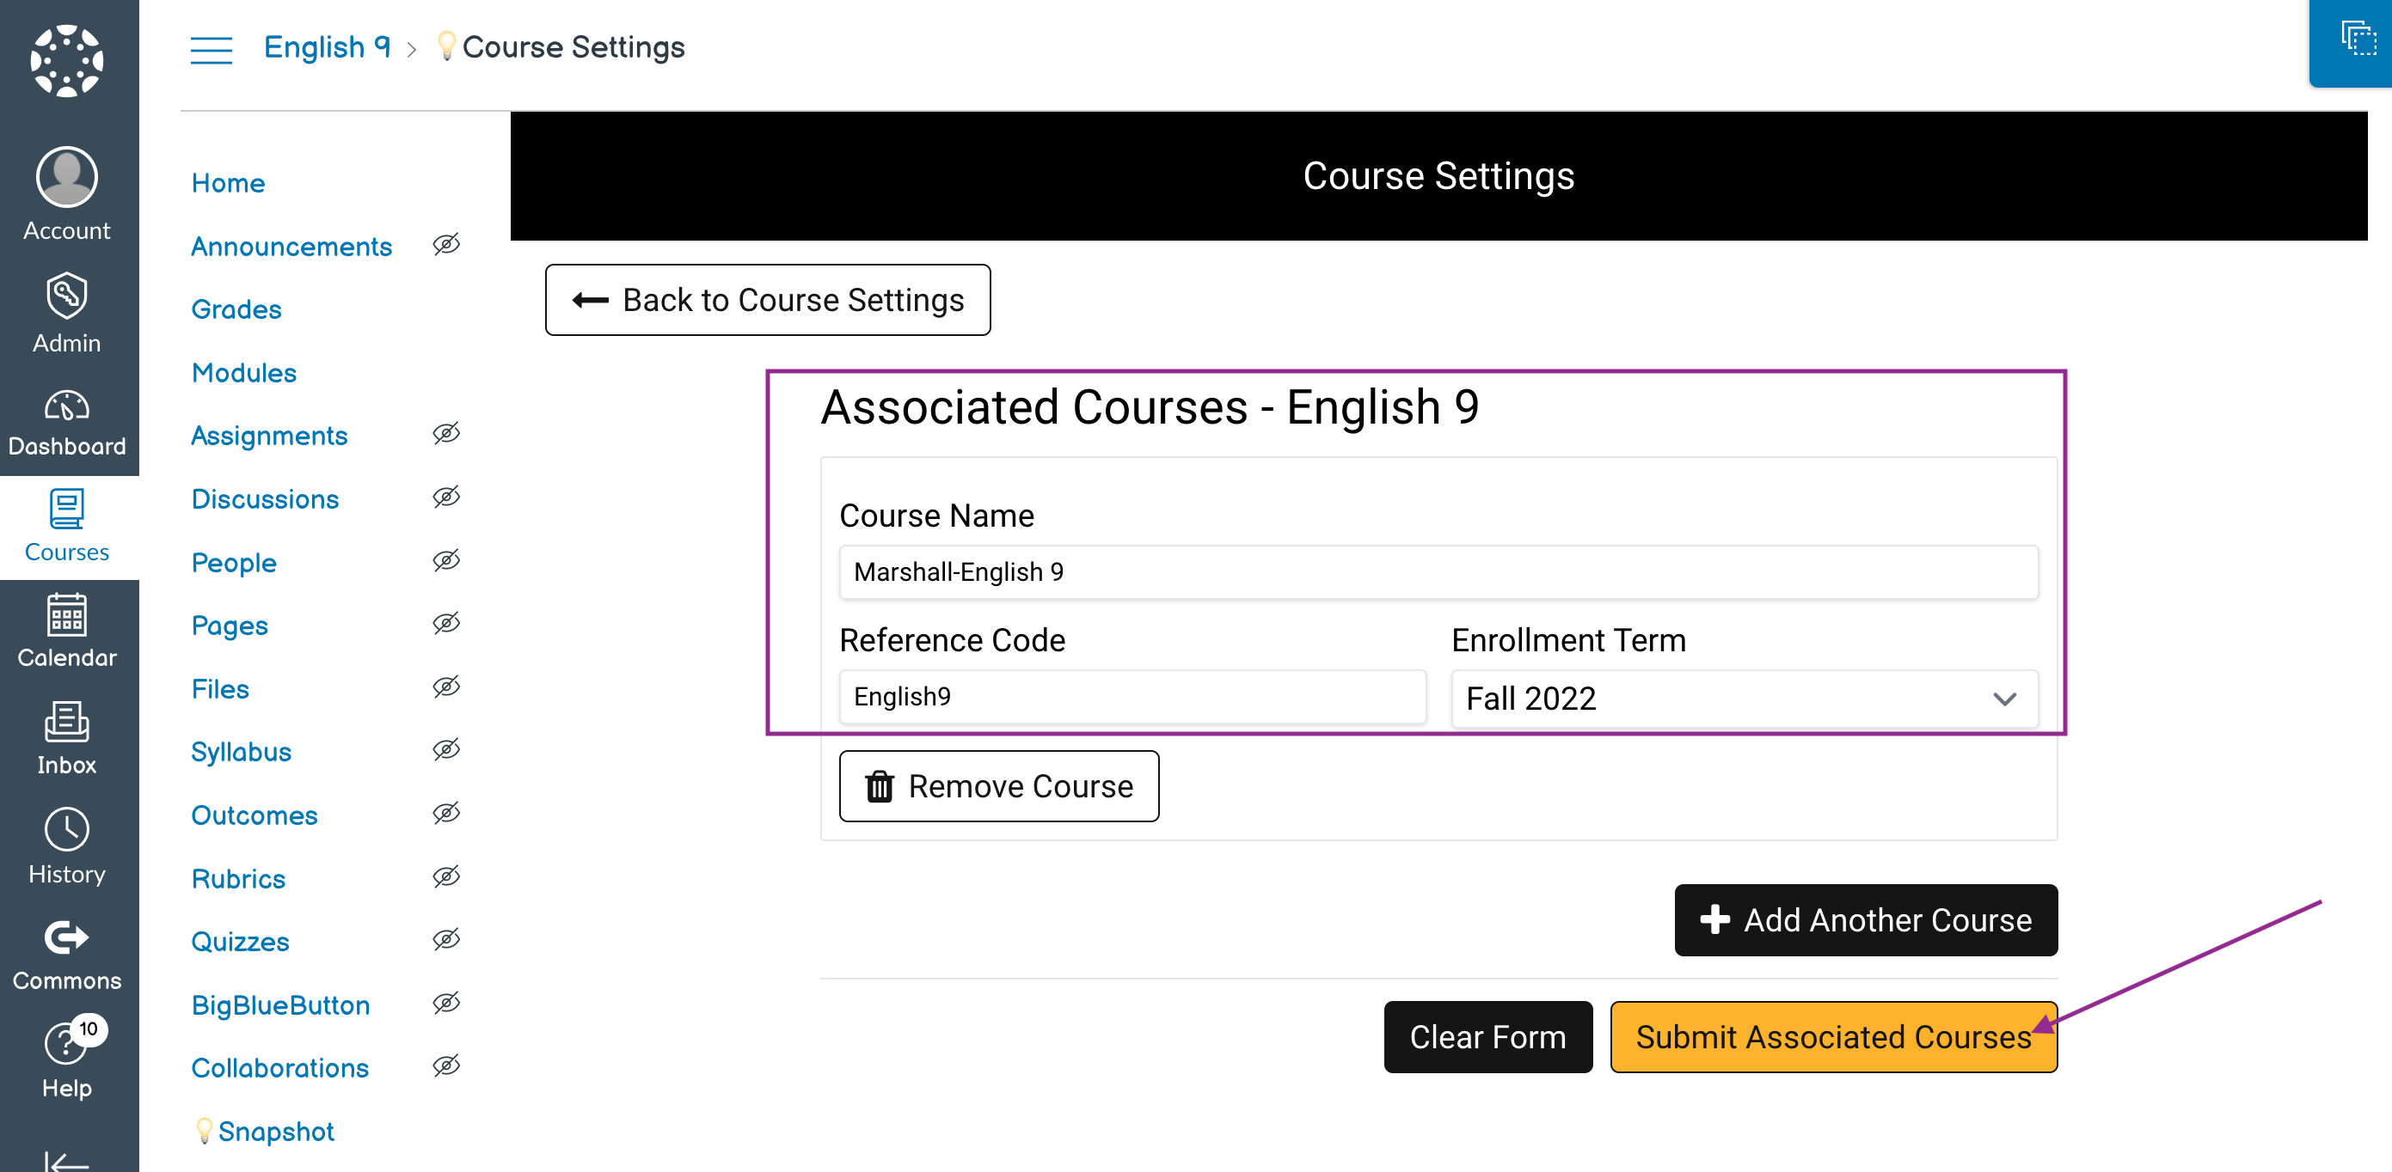Viewport: 2392px width, 1172px height.
Task: Open the Commons arrow icon
Action: [x=67, y=937]
